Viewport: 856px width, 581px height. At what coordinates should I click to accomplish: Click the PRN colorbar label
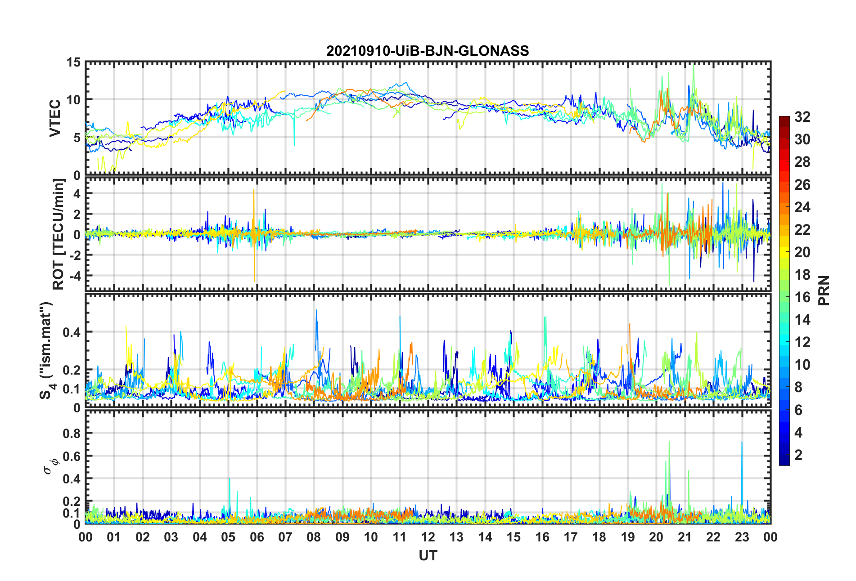[824, 290]
